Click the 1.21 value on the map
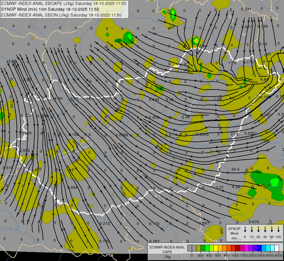The width and height of the screenshot is (284, 261). (x=220, y=187)
